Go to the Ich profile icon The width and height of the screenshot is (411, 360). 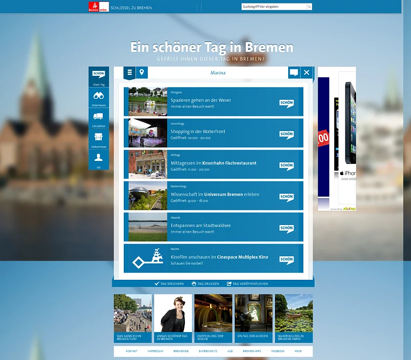click(98, 159)
